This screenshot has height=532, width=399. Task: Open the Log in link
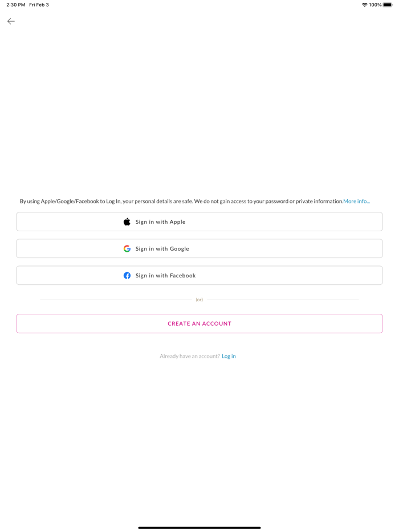tap(229, 356)
